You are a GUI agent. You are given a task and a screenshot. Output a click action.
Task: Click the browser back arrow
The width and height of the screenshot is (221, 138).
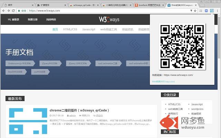[4, 11]
